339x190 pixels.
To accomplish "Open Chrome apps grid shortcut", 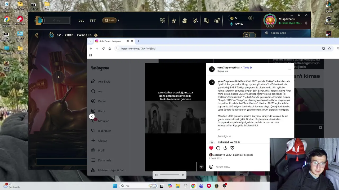I will [90, 55].
